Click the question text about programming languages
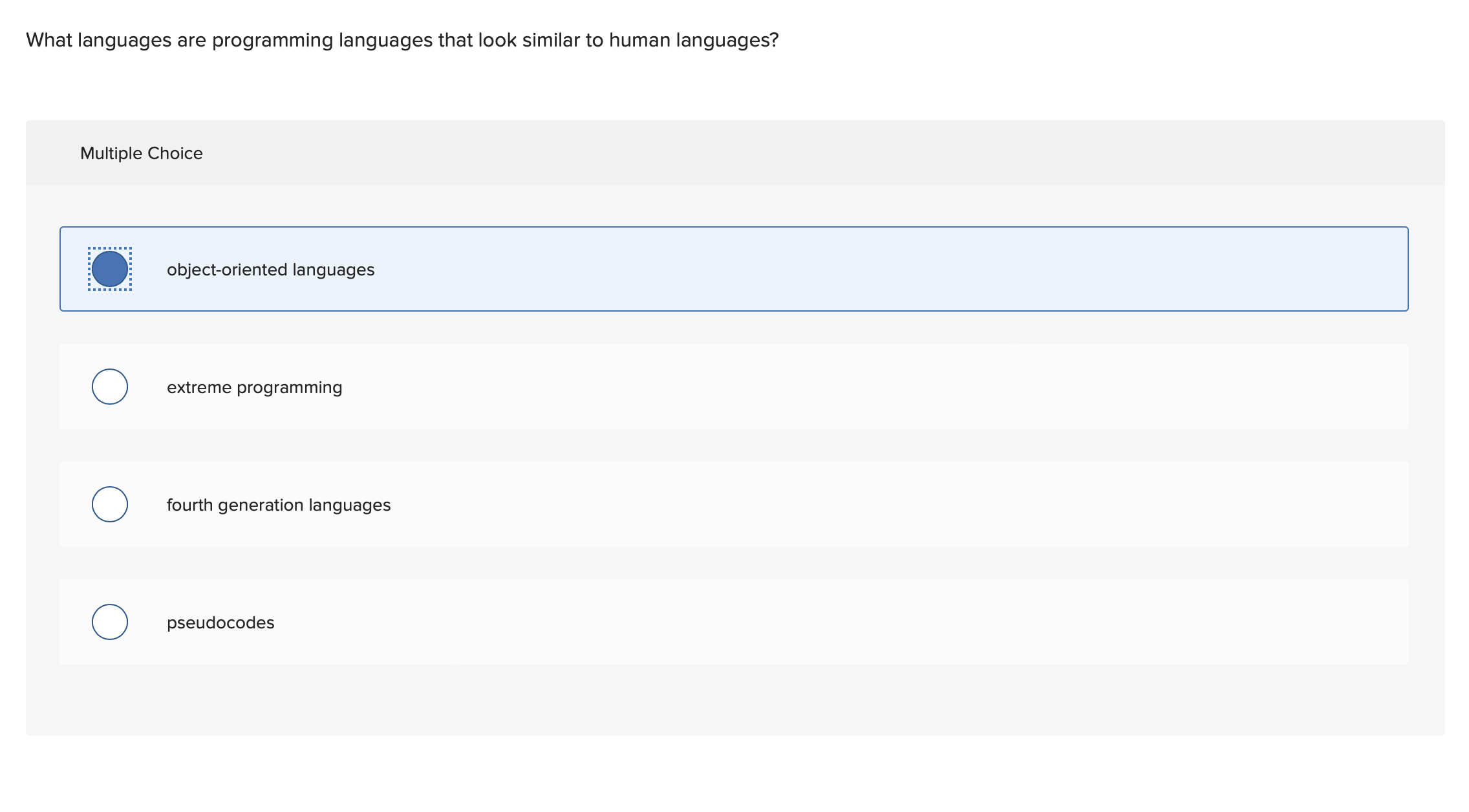The width and height of the screenshot is (1469, 812). (x=402, y=39)
